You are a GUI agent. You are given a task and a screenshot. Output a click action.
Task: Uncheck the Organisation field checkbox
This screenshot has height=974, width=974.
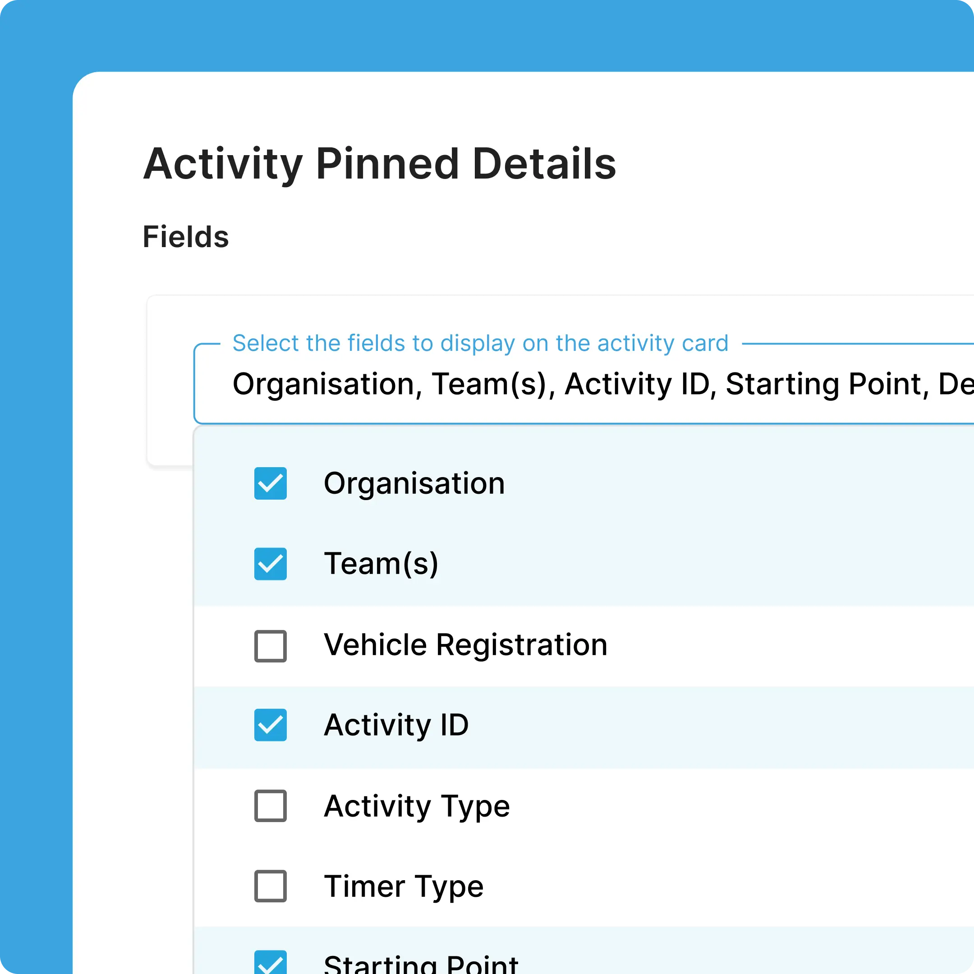pos(271,483)
